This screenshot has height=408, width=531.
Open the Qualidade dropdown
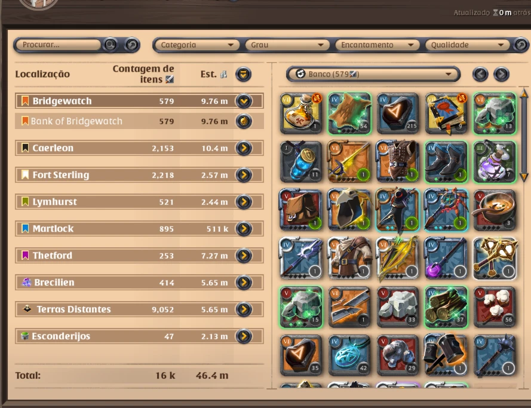coord(467,45)
